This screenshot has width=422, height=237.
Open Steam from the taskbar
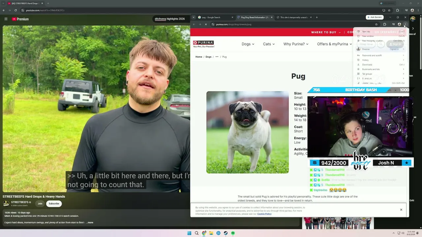click(x=226, y=233)
